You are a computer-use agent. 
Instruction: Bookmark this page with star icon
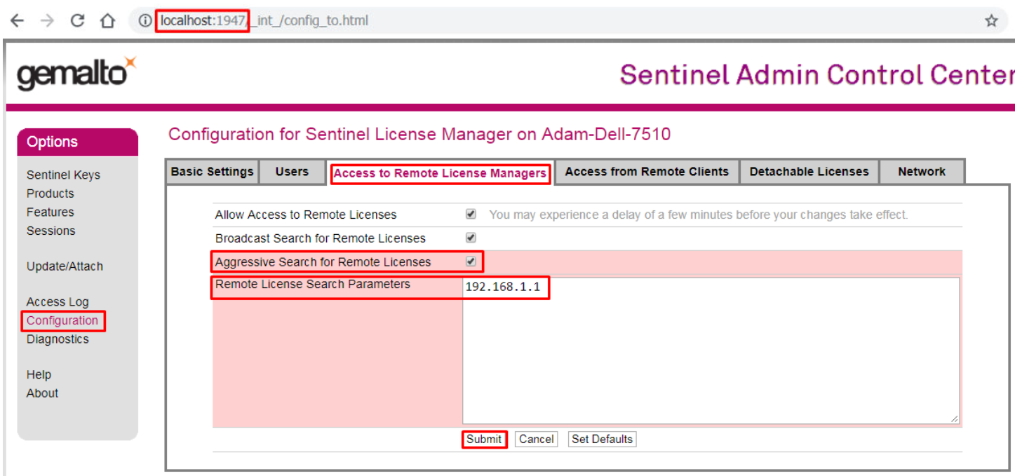coord(990,21)
